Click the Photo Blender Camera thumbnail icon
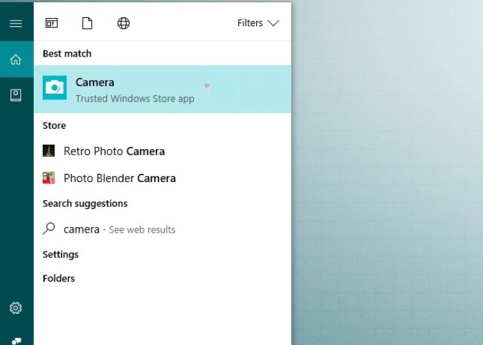The image size is (483, 345). [x=48, y=178]
